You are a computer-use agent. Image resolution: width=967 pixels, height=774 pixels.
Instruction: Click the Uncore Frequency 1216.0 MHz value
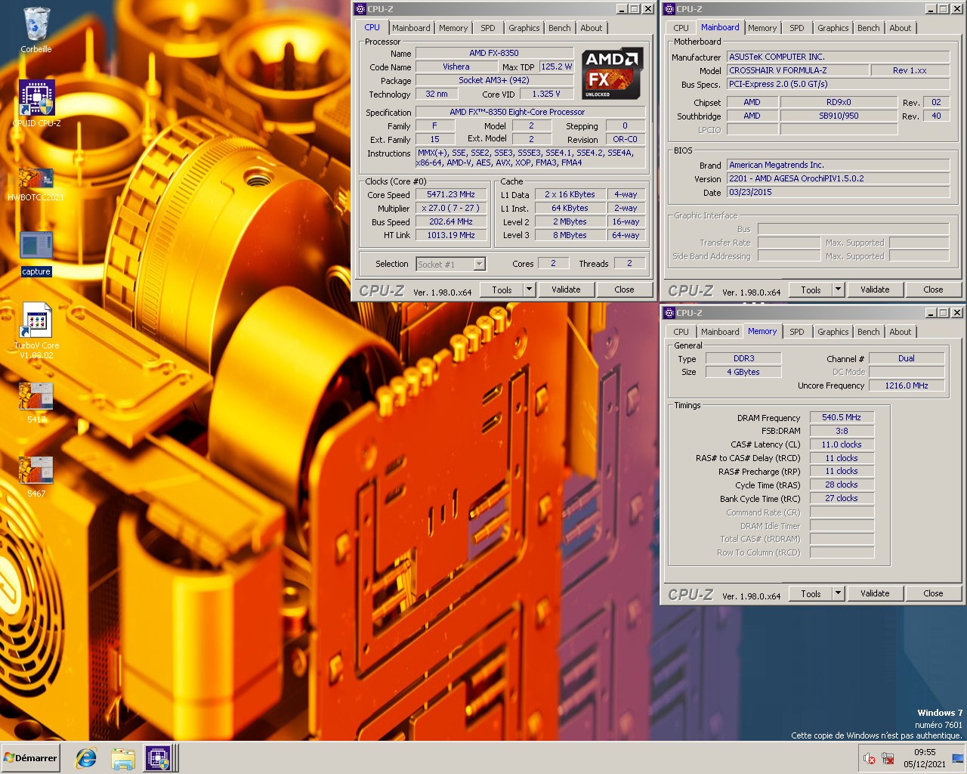(x=907, y=385)
